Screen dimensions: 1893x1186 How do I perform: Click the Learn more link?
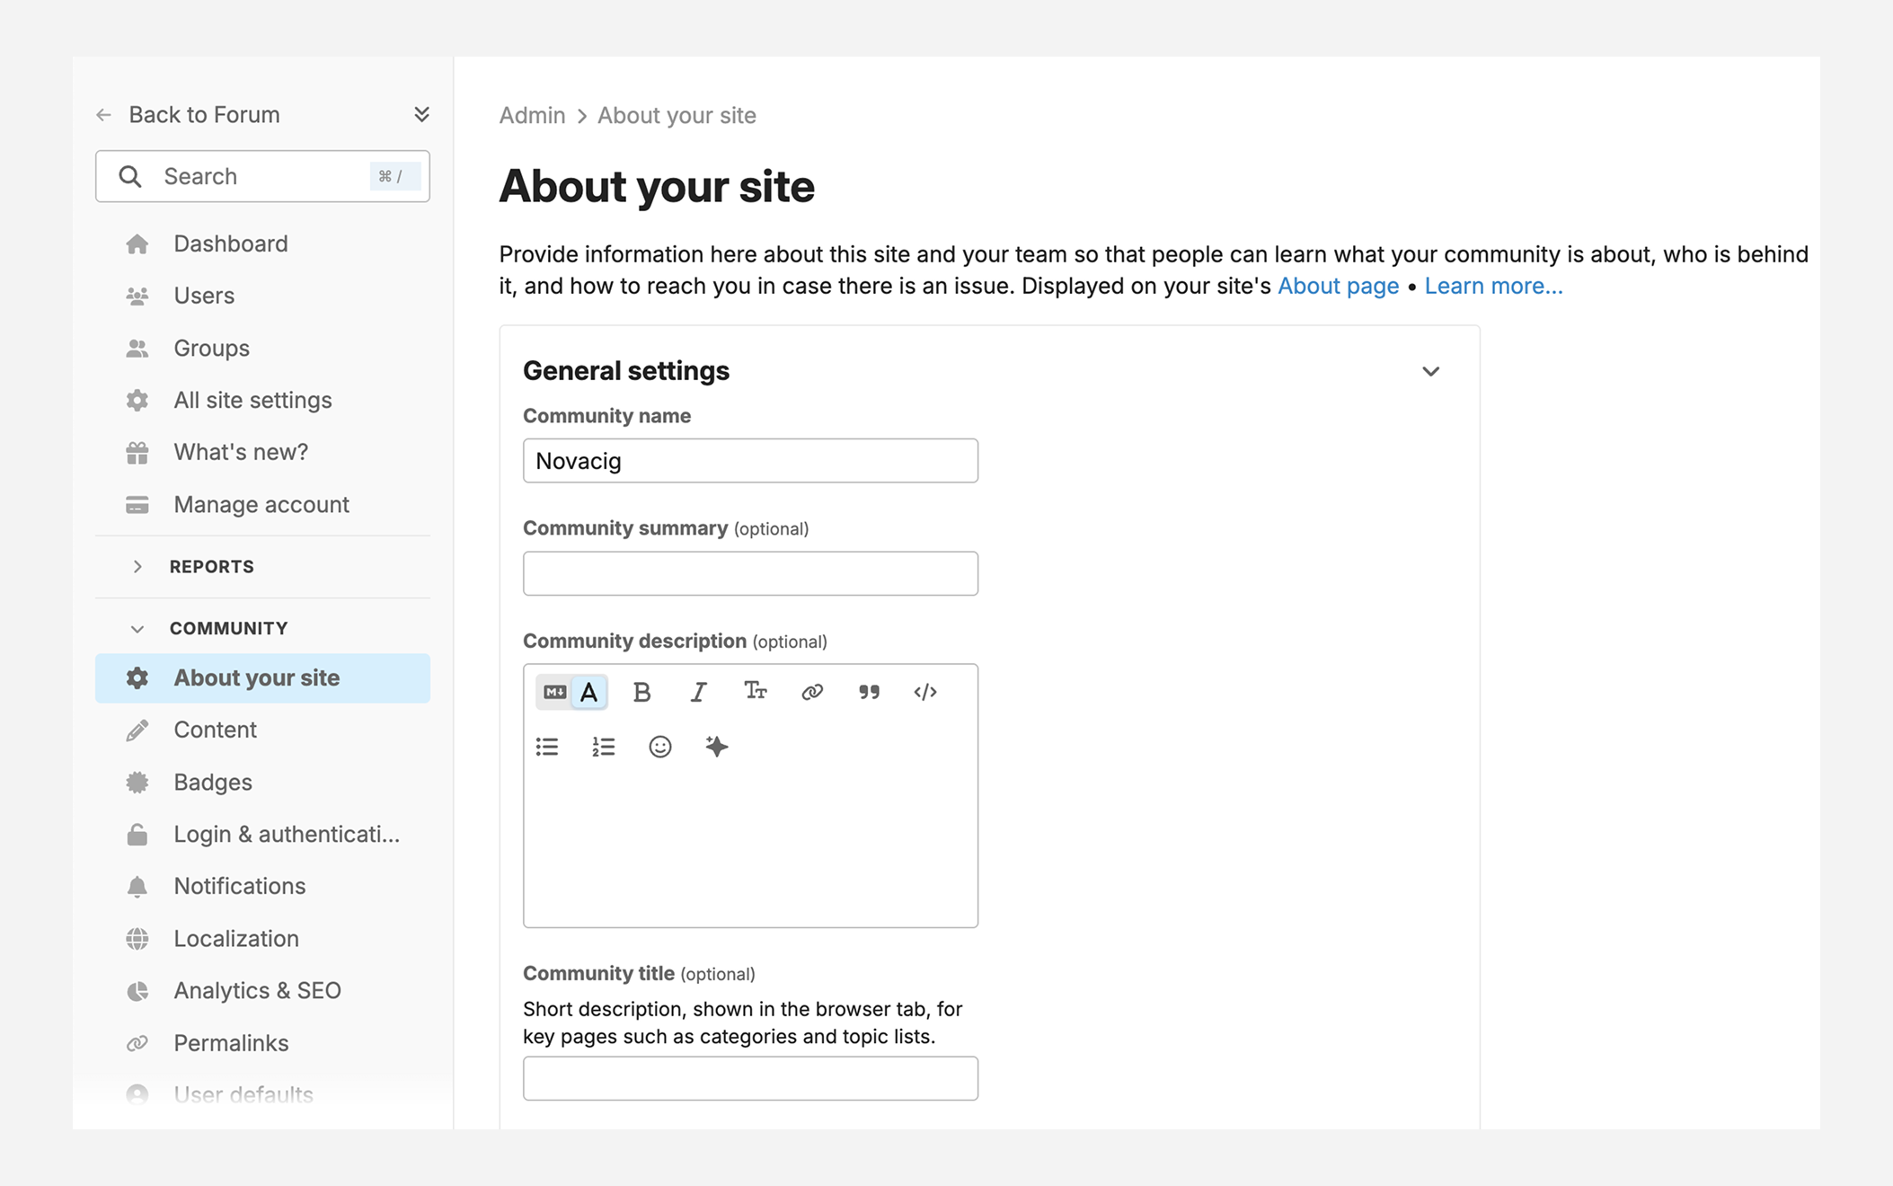point(1493,286)
